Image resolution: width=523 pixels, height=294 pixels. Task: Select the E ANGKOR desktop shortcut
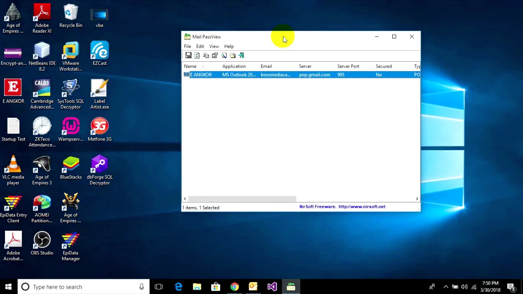(x=13, y=91)
